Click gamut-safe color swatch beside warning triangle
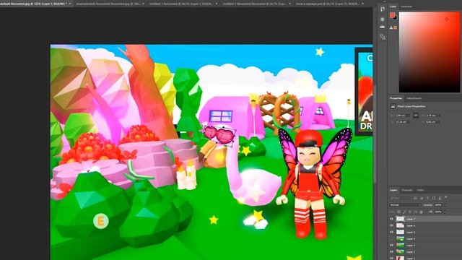462x260 pixels. pyautogui.click(x=396, y=27)
